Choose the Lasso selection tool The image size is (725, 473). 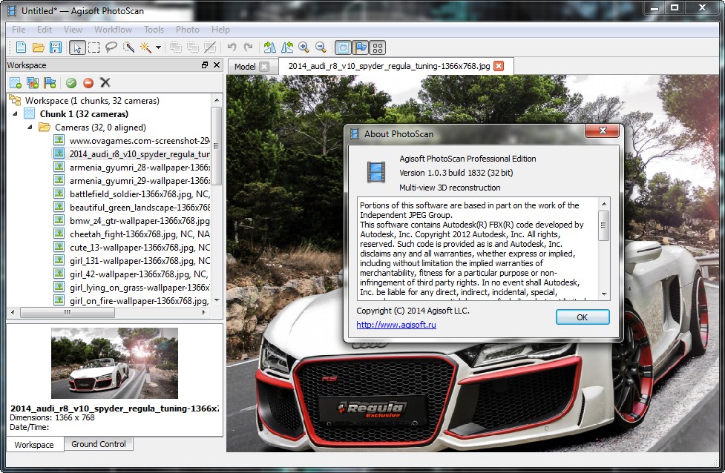pos(111,47)
